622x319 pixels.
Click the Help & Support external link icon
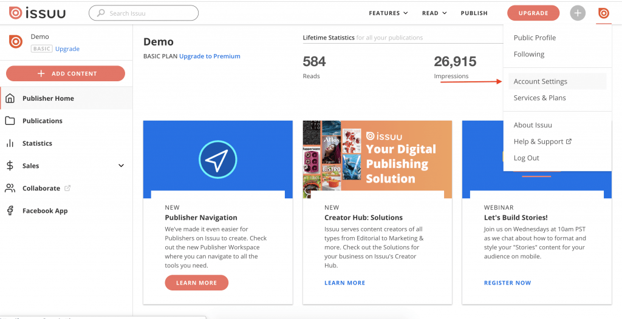[x=569, y=141]
